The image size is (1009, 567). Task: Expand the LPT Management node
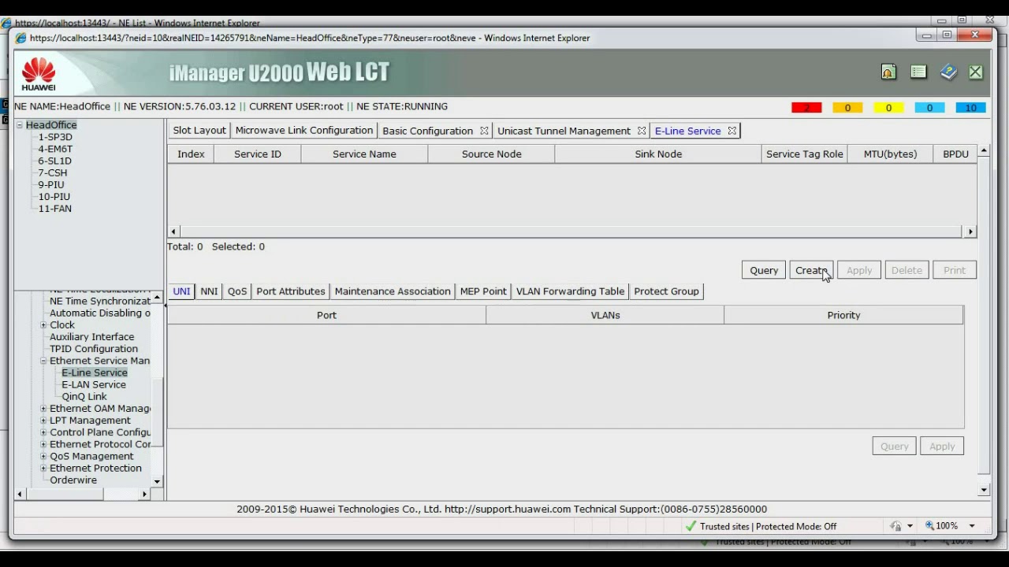(43, 421)
